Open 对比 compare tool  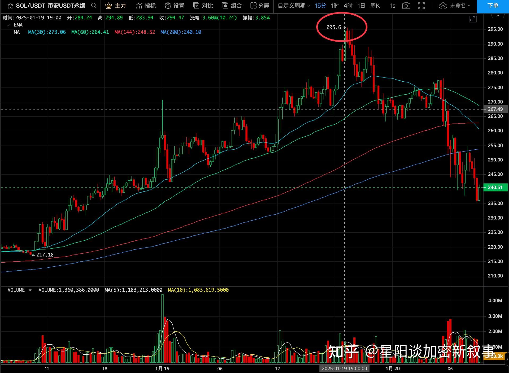click(x=203, y=6)
